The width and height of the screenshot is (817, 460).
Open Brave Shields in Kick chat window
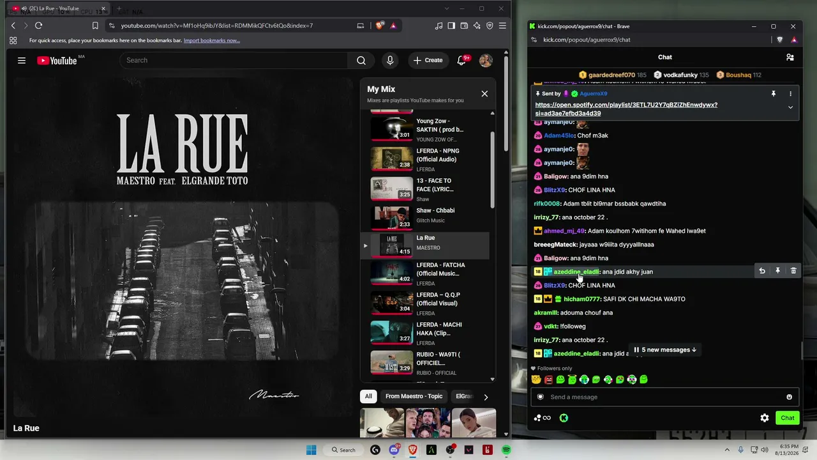click(780, 40)
